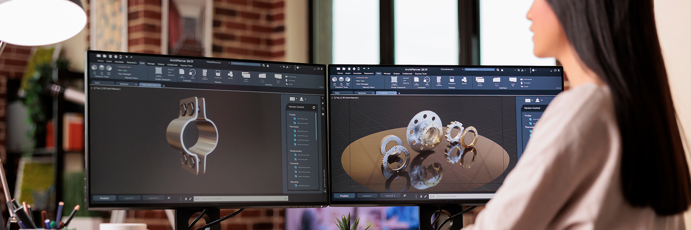Click the Switch Windows icon in Container window
The width and height of the screenshot is (691, 230).
[480, 80]
